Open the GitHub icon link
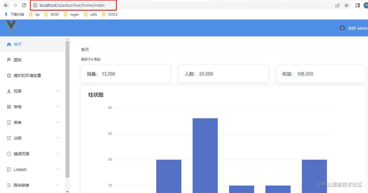Screen dimensions: 368x193 pyautogui.click(x=342, y=28)
